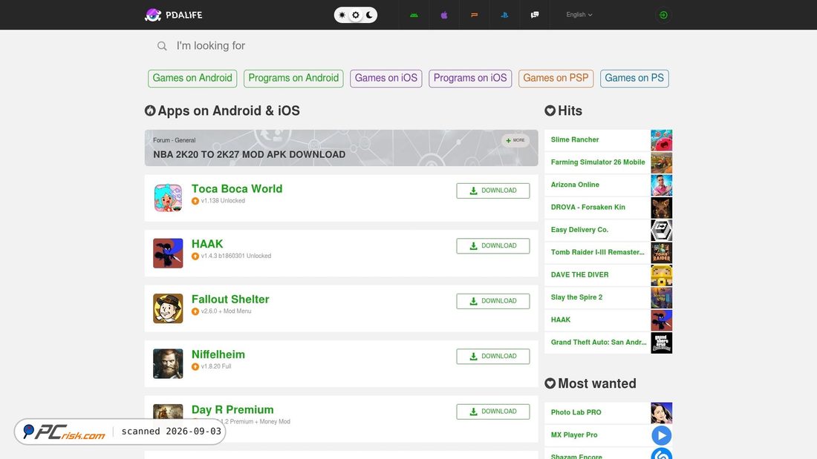The width and height of the screenshot is (817, 459).
Task: Click the Toca Boca World app icon
Action: pyautogui.click(x=168, y=198)
